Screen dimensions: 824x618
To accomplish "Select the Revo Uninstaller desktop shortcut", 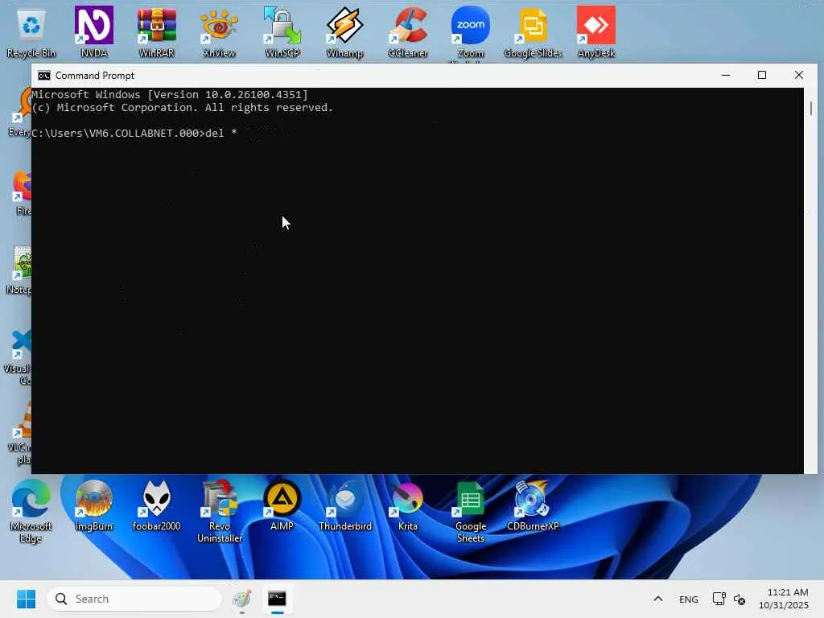I will pyautogui.click(x=220, y=511).
